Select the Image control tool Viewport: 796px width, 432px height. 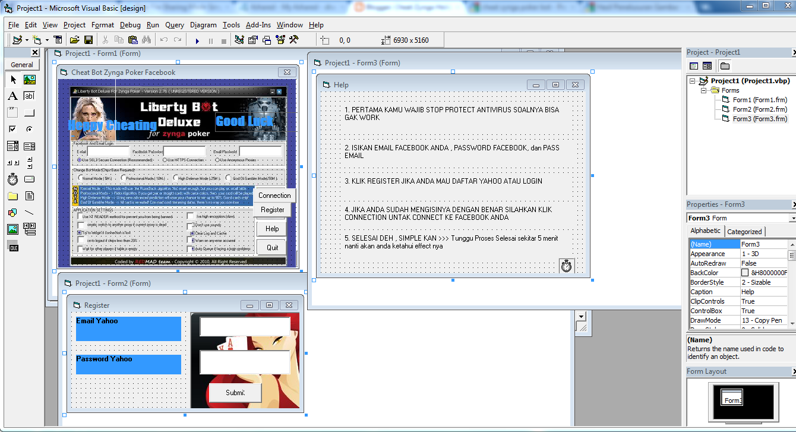tap(13, 229)
